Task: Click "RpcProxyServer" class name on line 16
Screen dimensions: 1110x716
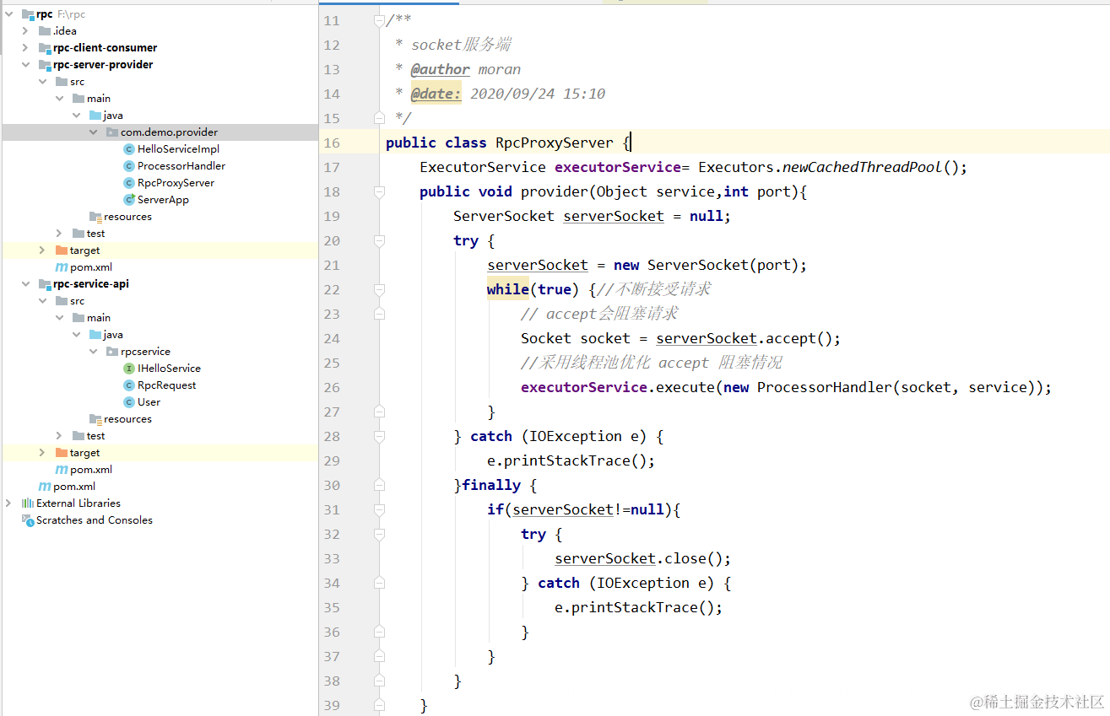Action: point(555,143)
